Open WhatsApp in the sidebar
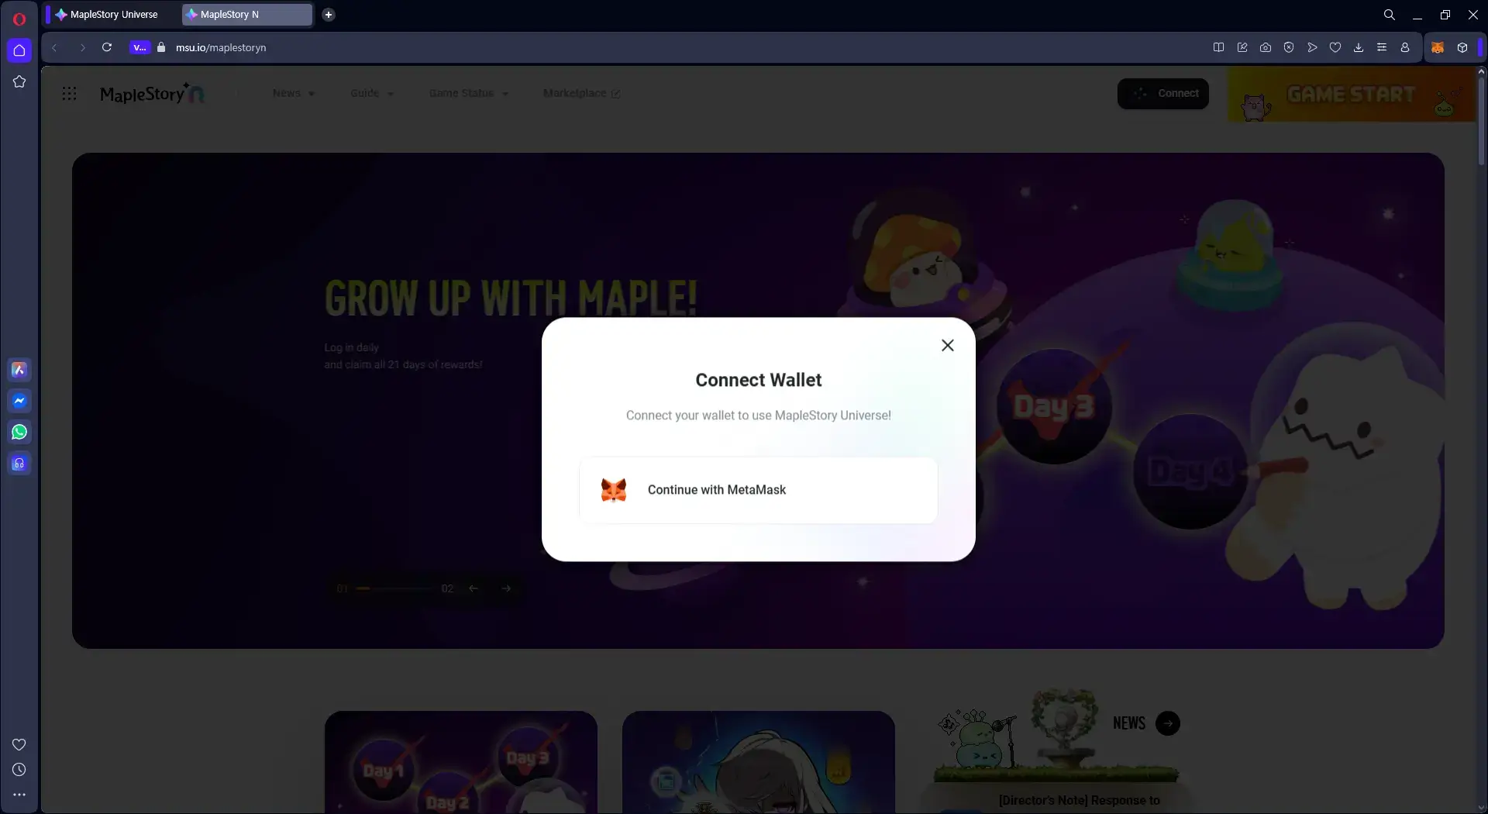1488x814 pixels. (19, 432)
